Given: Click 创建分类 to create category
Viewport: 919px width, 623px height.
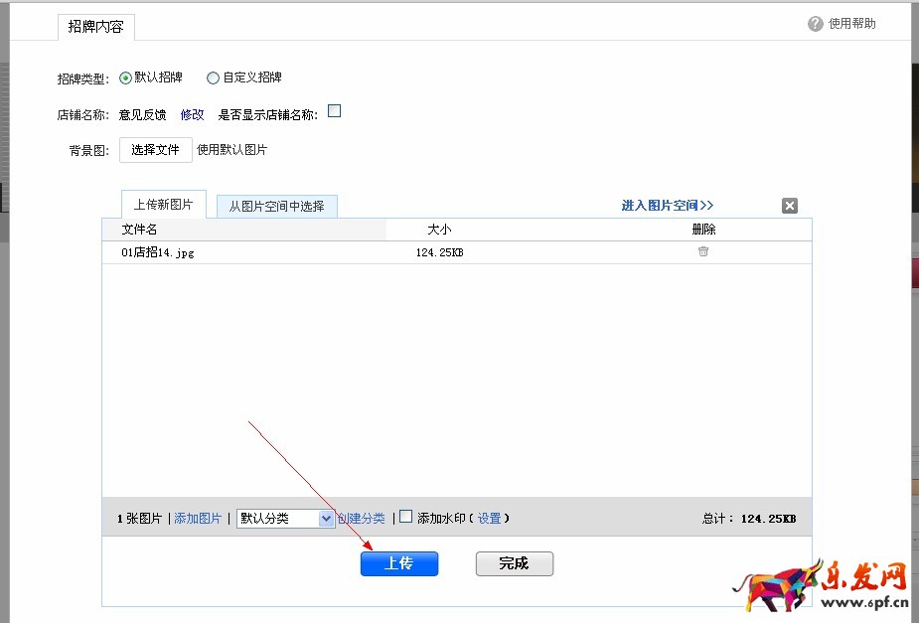Looking at the screenshot, I should click(x=361, y=518).
